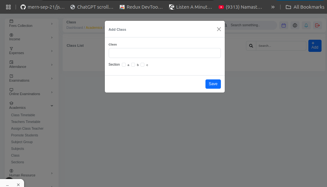Check the section 'a' checkbox
Image resolution: width=327 pixels, height=187 pixels.
(x=124, y=65)
